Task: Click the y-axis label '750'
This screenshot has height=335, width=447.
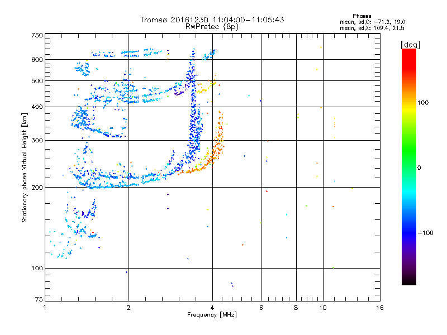Action: pyautogui.click(x=37, y=35)
